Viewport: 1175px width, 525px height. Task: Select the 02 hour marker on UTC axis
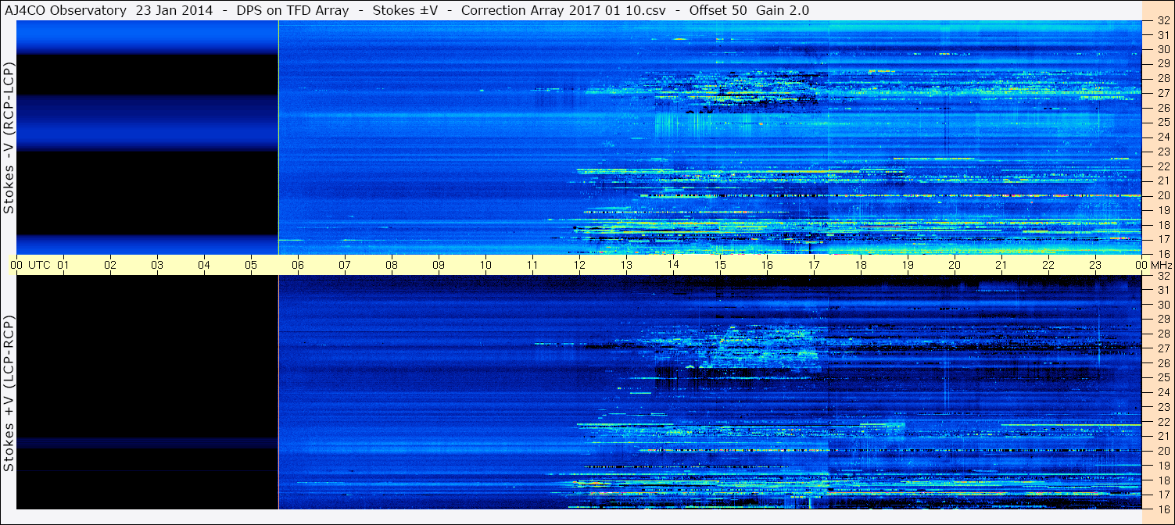coord(110,265)
